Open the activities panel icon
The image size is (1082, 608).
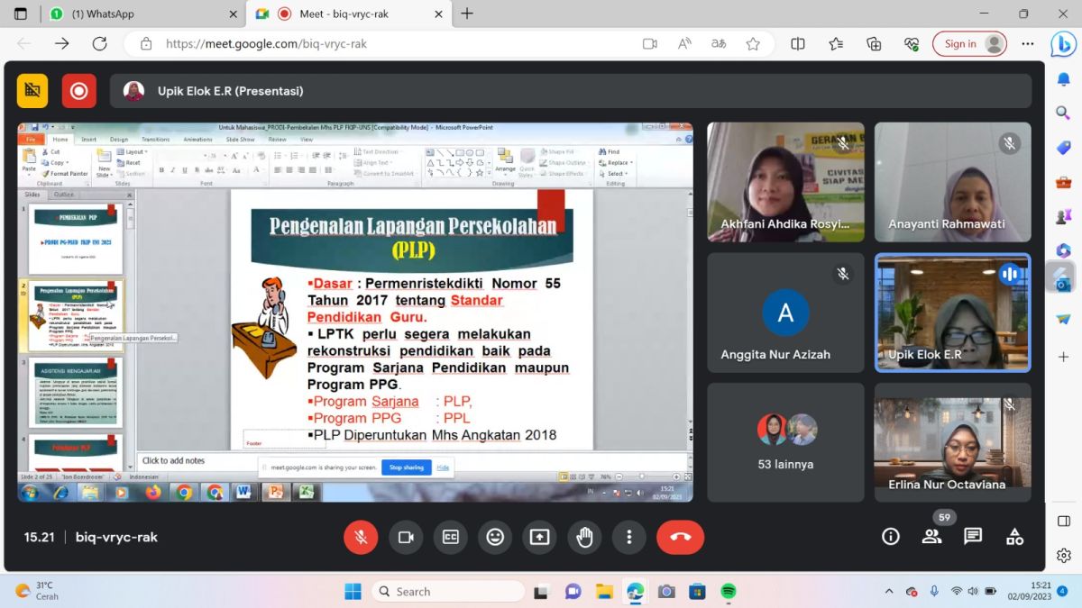(1014, 537)
